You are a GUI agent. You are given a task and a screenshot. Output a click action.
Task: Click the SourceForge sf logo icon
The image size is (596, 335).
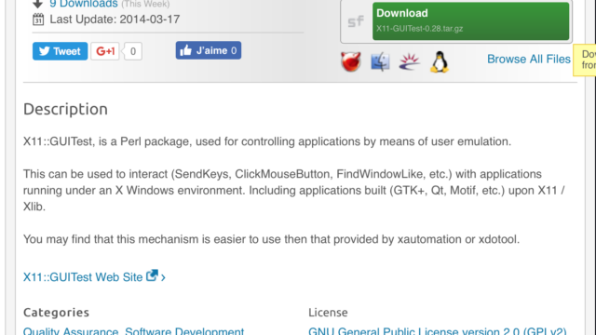[356, 21]
